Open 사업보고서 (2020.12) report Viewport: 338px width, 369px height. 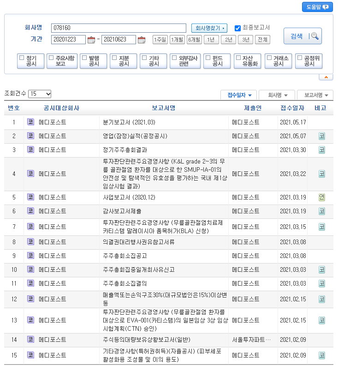(x=129, y=197)
